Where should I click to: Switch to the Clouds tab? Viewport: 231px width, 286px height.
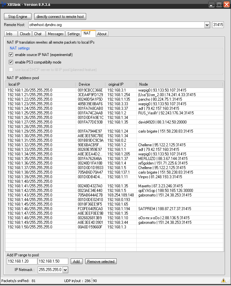(25, 34)
